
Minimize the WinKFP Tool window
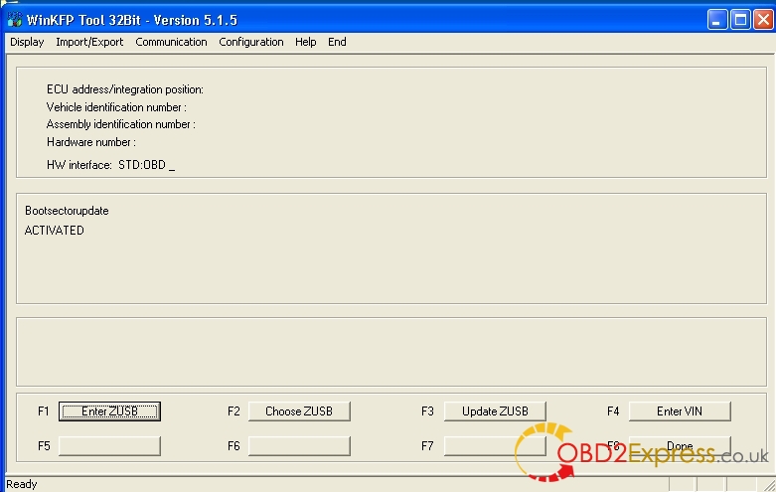[717, 20]
